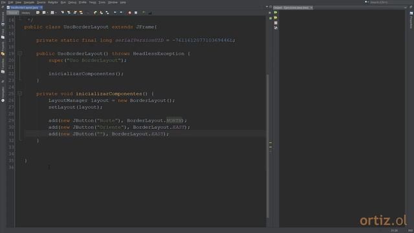This screenshot has height=233, width=414.
Task: Click the Shift Line Left icon
Action: click(x=115, y=12)
